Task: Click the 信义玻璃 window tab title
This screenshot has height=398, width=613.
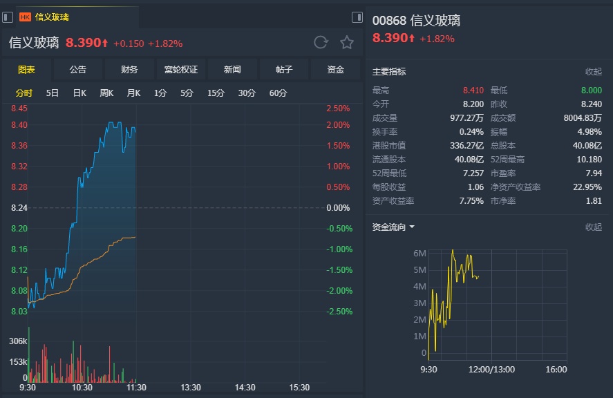Action: 52,17
